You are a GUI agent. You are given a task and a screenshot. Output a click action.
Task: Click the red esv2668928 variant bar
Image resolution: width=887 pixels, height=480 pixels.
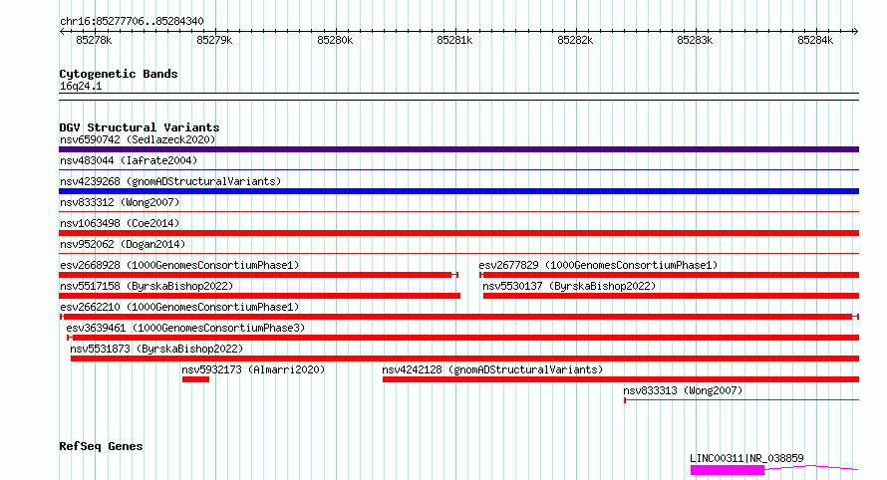(x=258, y=275)
